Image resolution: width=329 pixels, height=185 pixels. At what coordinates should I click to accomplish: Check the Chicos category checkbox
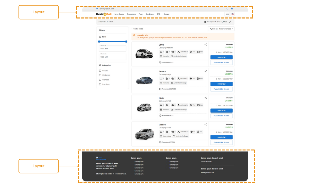pyautogui.click(x=100, y=71)
